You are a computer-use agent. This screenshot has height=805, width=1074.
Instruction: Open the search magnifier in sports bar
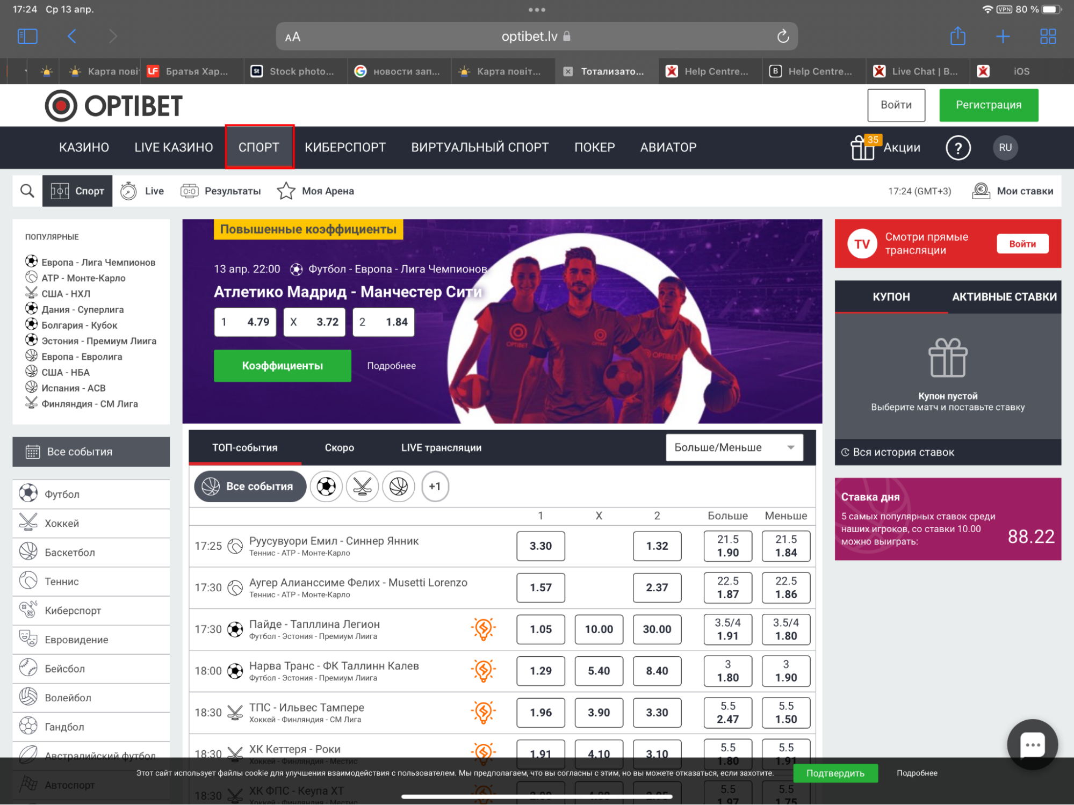pos(27,191)
